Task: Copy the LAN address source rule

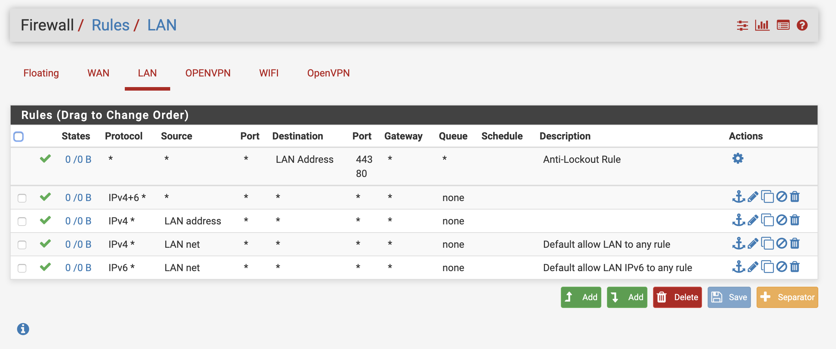Action: point(767,220)
